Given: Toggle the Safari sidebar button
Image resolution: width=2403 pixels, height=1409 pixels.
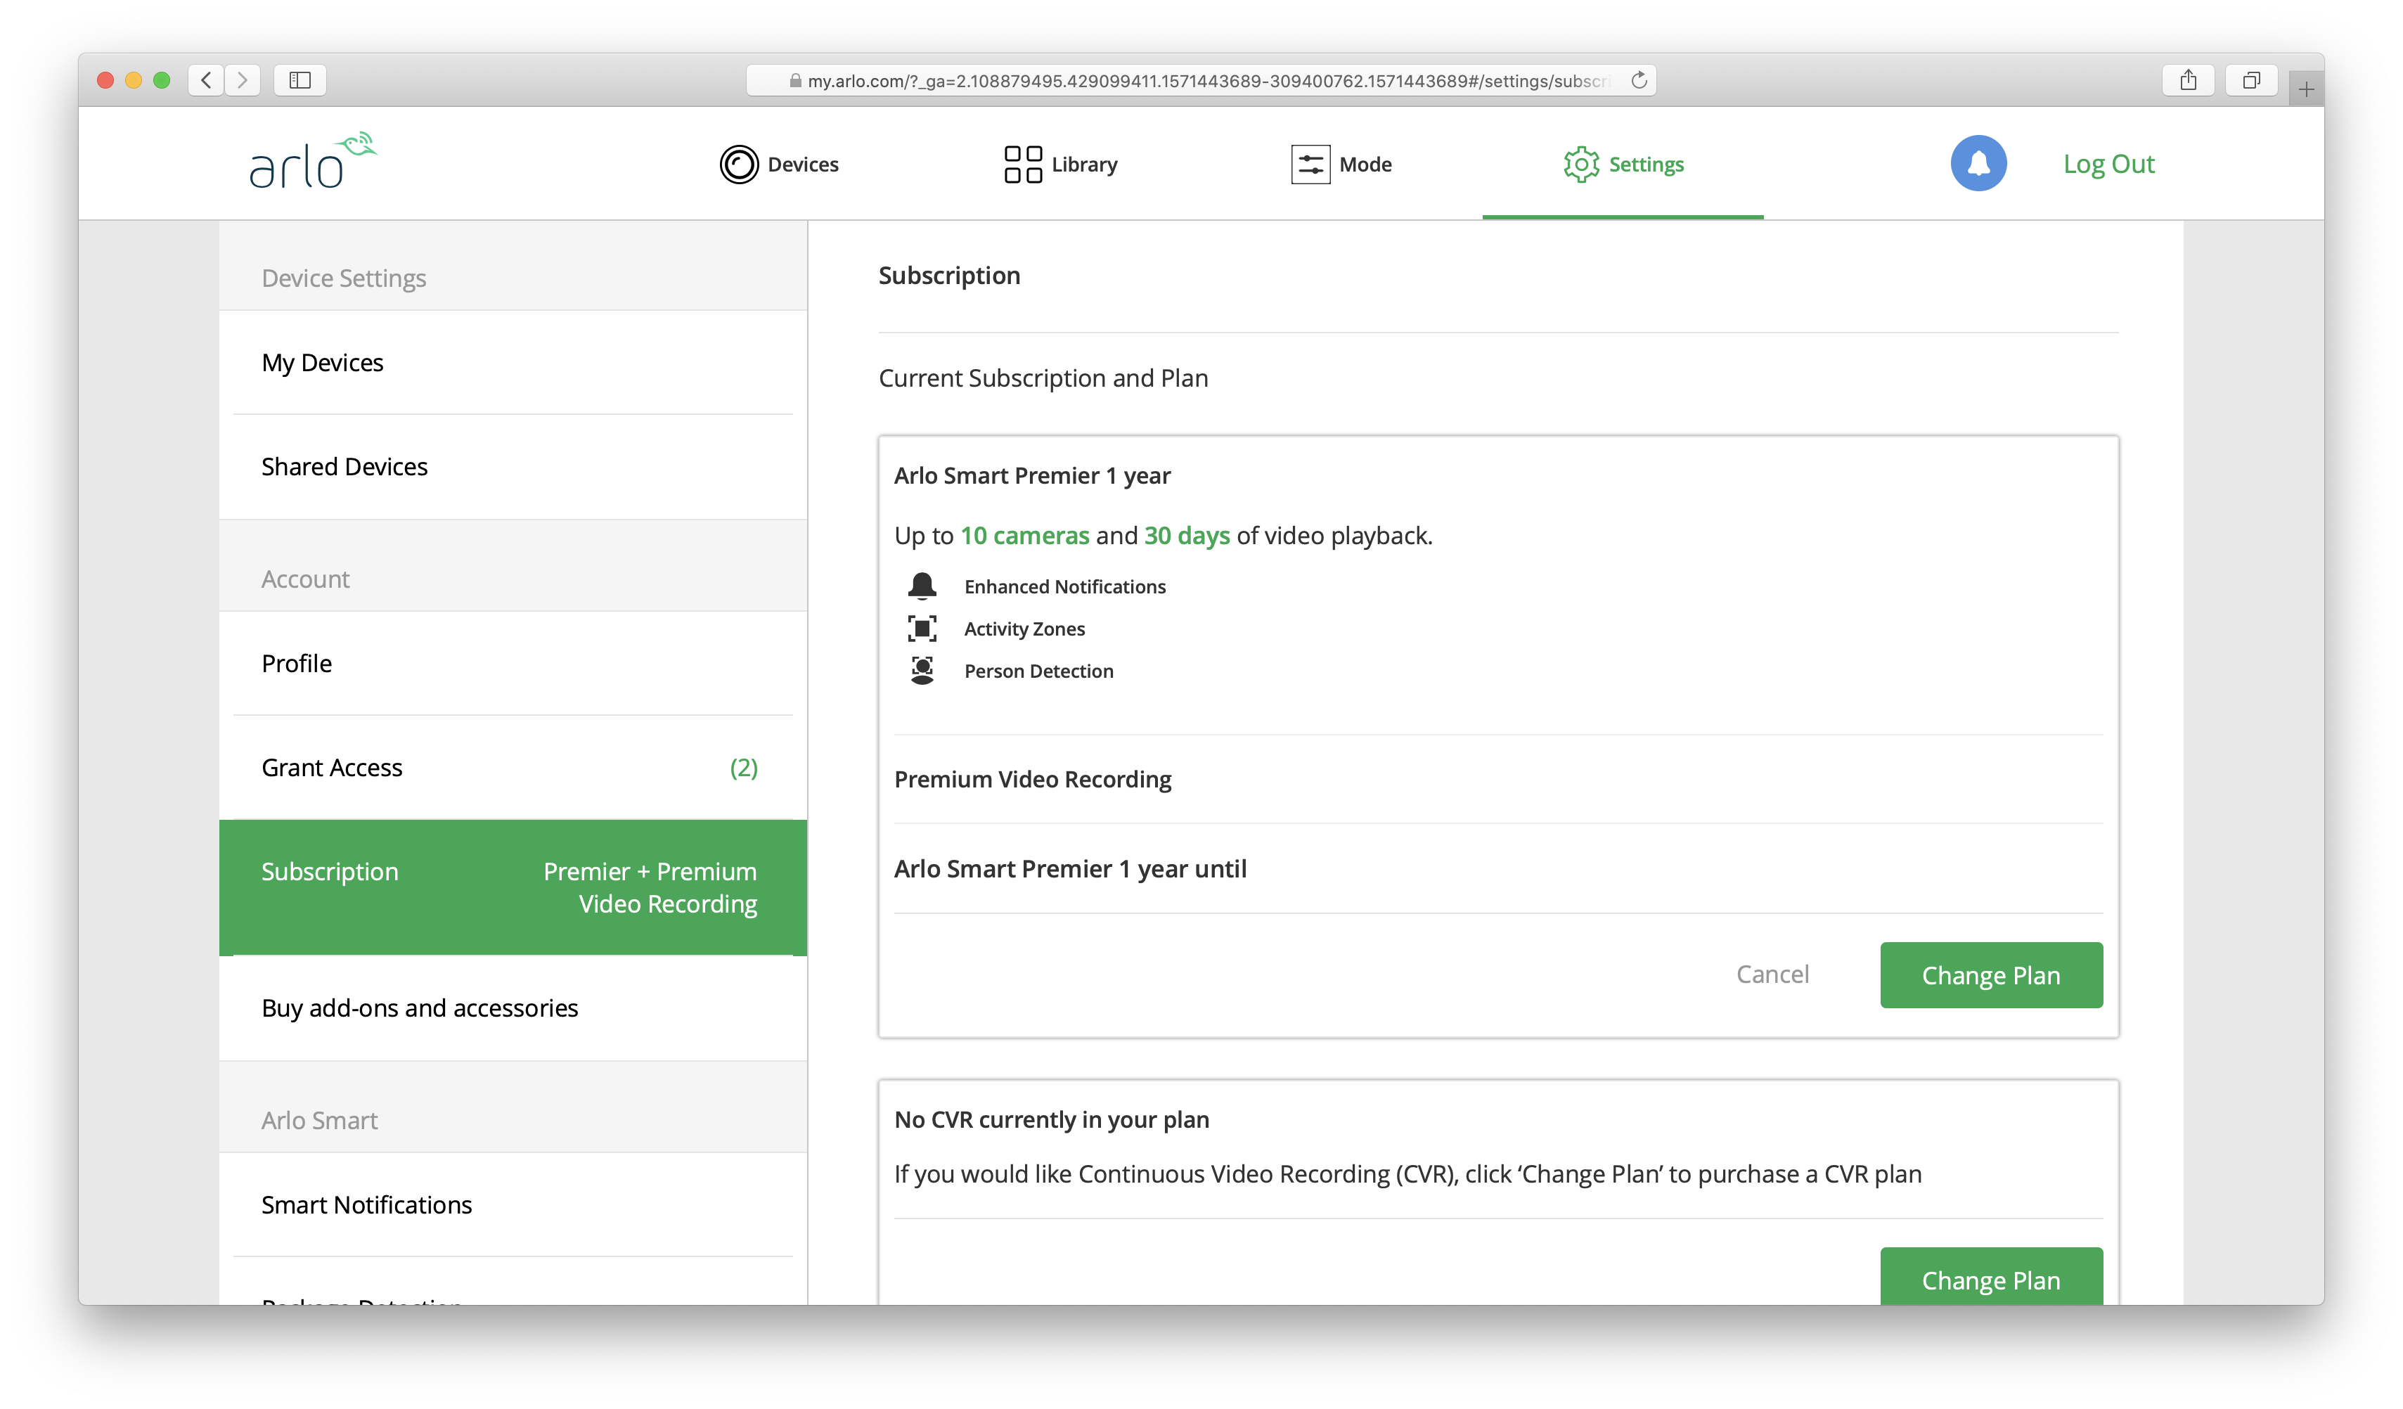Looking at the screenshot, I should (x=299, y=80).
